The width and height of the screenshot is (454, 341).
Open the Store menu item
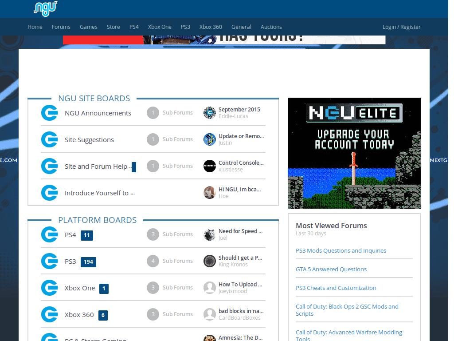(x=113, y=27)
